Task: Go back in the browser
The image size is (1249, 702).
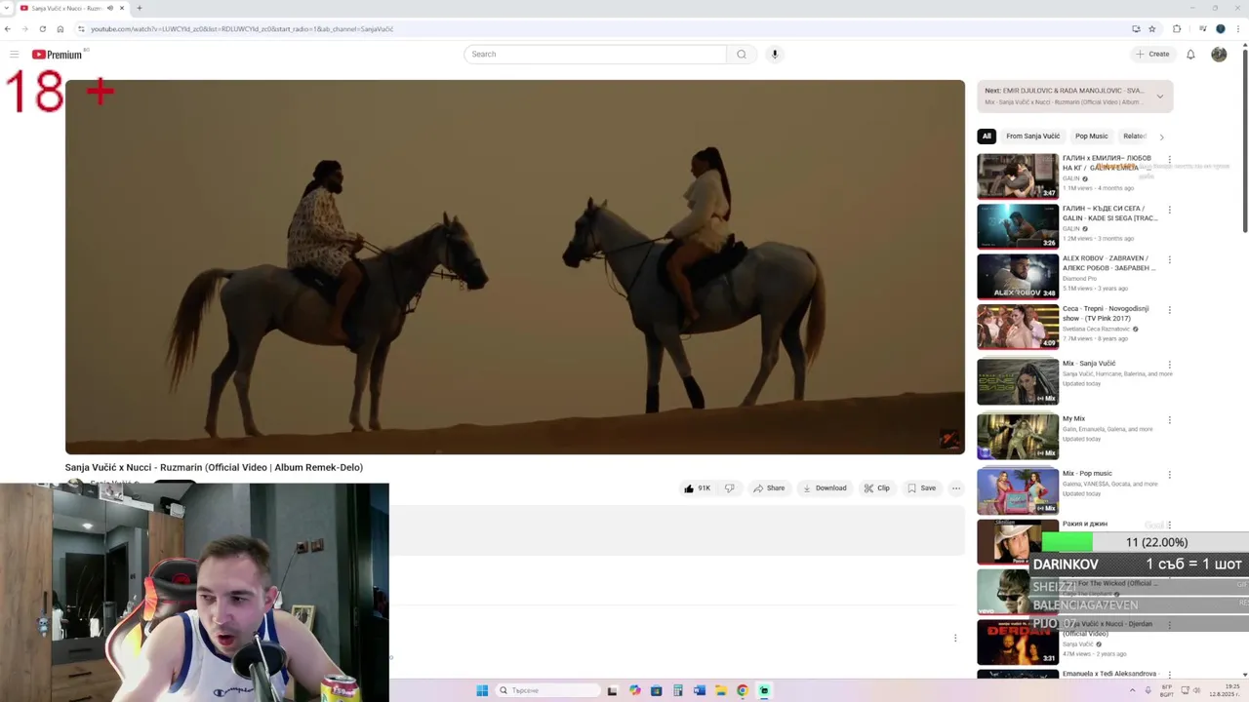Action: [8, 29]
